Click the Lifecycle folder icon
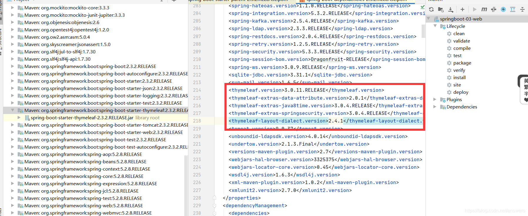528x216 pixels. tap(443, 26)
